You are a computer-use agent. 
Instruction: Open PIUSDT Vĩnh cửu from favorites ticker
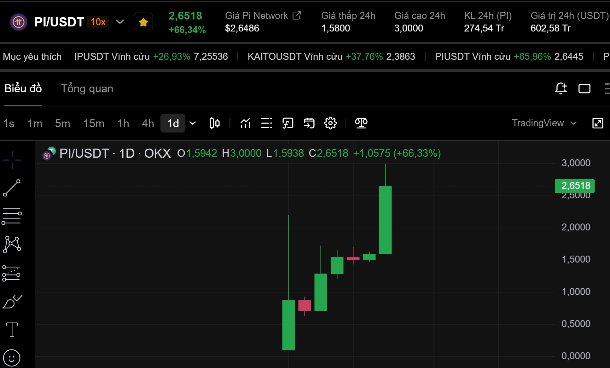click(509, 57)
